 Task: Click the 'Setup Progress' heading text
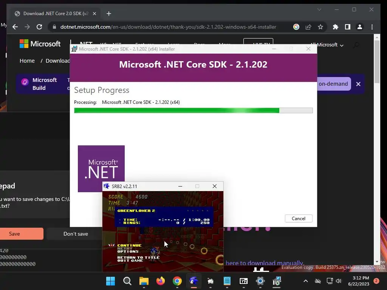point(102,90)
